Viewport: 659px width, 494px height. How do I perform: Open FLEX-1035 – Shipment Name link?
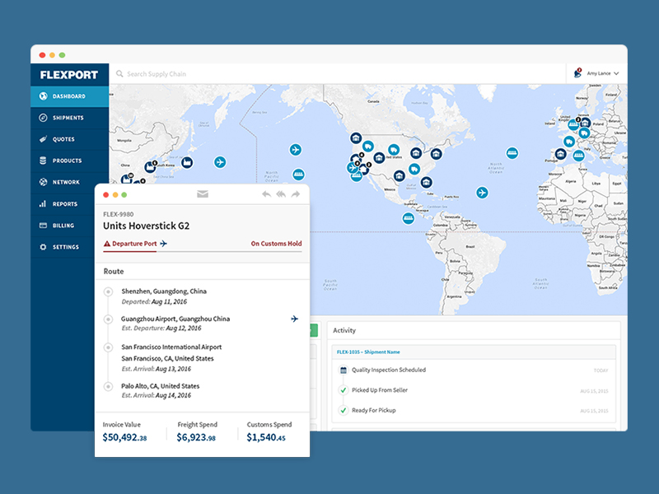368,352
